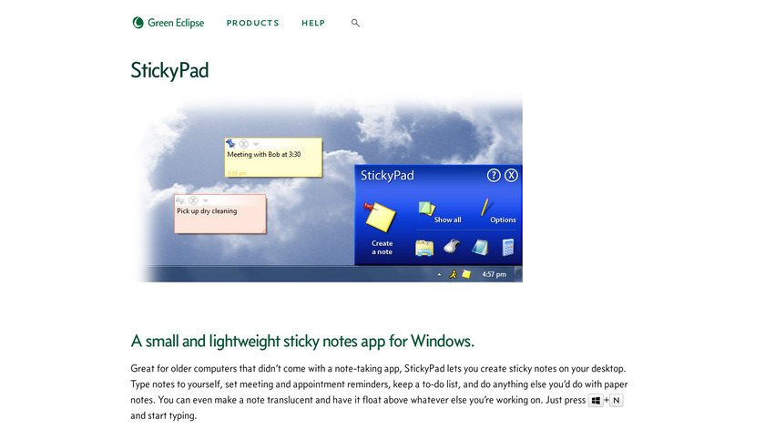This screenshot has width=765, height=430.
Task: Open StickyPad panel help question mark
Action: [x=494, y=175]
